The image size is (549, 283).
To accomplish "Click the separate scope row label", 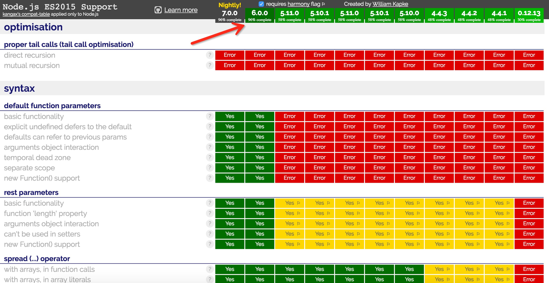I will [30, 168].
